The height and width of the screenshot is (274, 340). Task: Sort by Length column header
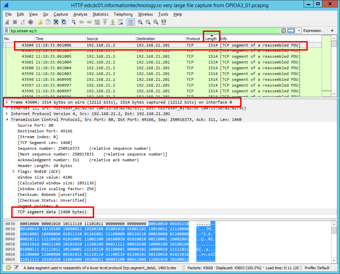(x=211, y=39)
